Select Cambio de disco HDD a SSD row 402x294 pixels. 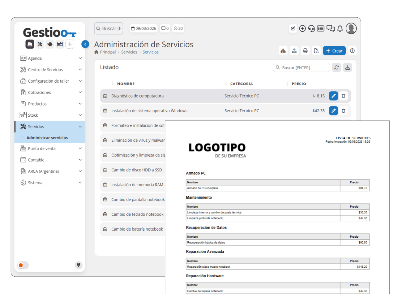click(x=133, y=170)
